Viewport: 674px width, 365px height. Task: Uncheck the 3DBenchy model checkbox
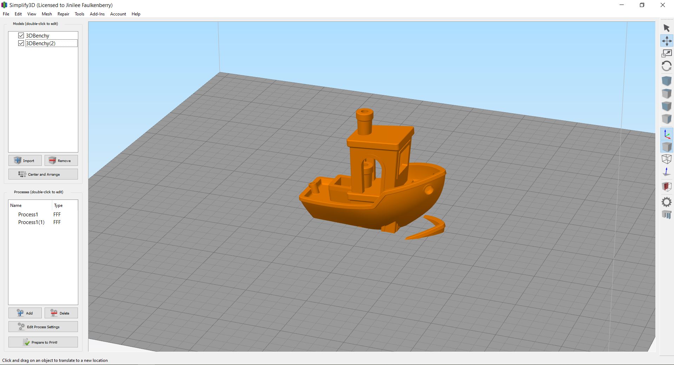[x=21, y=35]
